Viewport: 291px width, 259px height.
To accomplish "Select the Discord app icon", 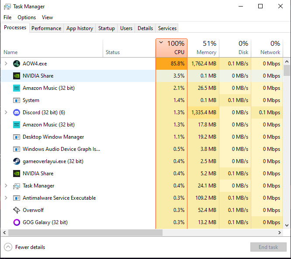I will (17, 112).
